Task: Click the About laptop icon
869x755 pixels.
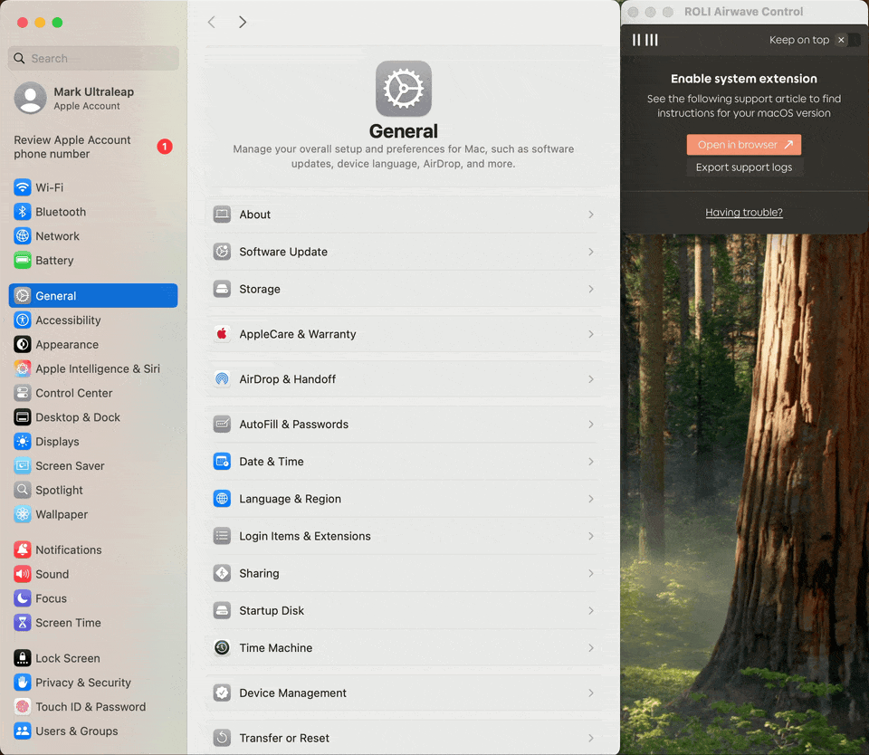Action: (222, 215)
